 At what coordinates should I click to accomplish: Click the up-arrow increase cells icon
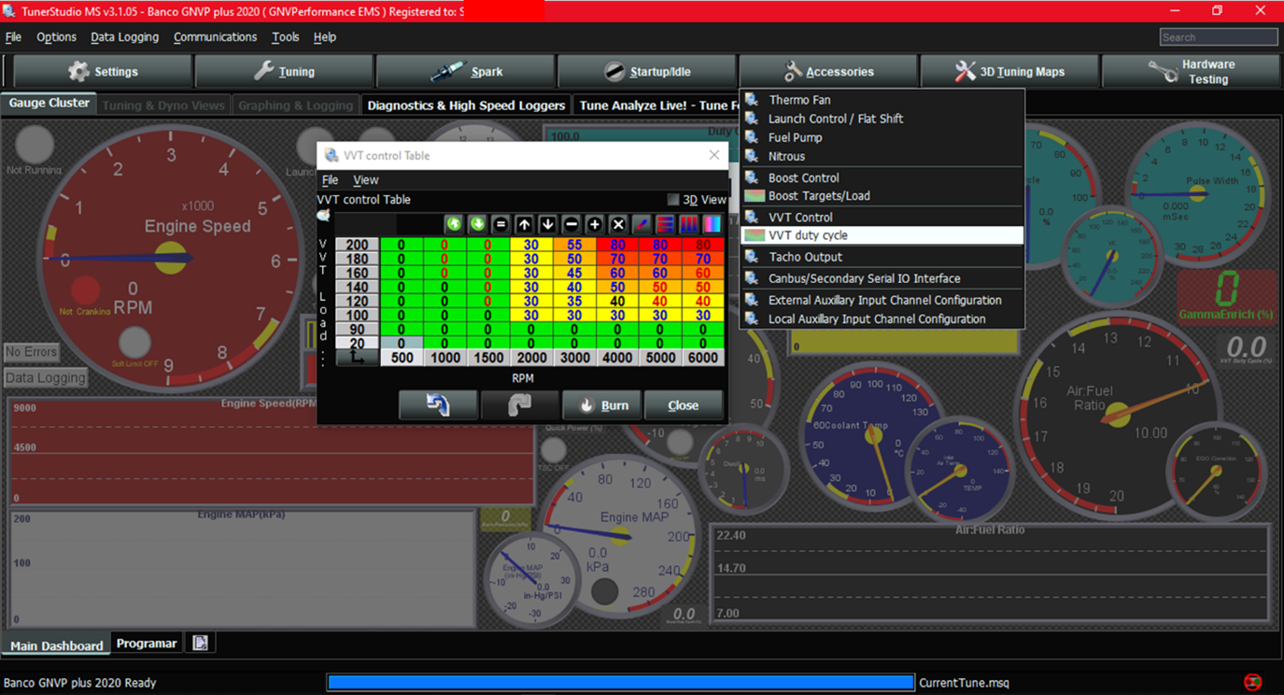pos(524,224)
